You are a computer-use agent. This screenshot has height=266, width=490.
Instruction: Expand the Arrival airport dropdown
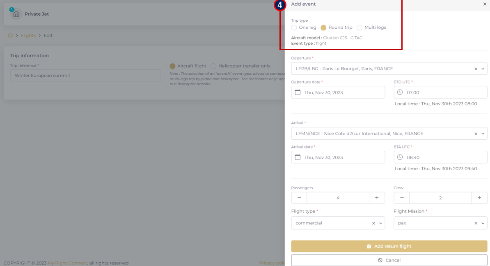(x=483, y=134)
